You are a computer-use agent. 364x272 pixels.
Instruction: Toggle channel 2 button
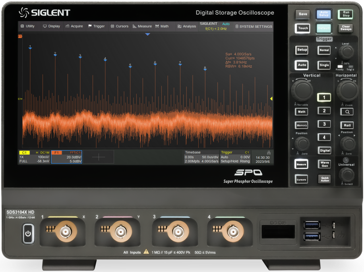[x=324, y=111]
